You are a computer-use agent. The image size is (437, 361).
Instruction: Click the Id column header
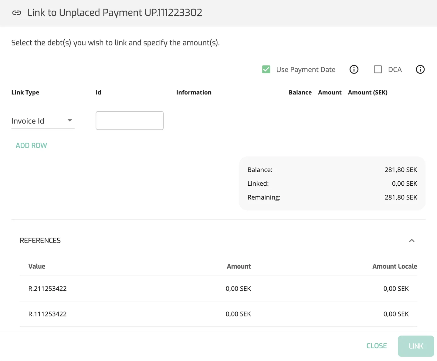tap(98, 92)
